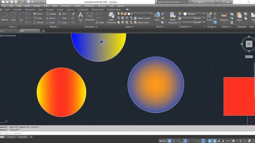Viewport: 255px width, 143px height.
Task: Expand the Block panel
Action: (x=160, y=27)
